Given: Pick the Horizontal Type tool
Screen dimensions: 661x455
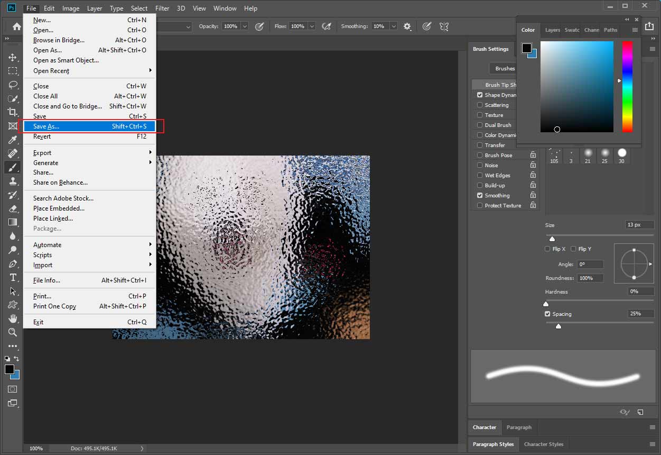Looking at the screenshot, I should pyautogui.click(x=13, y=277).
